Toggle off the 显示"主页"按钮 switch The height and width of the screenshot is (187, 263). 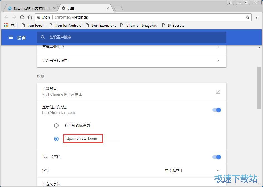click(216, 110)
